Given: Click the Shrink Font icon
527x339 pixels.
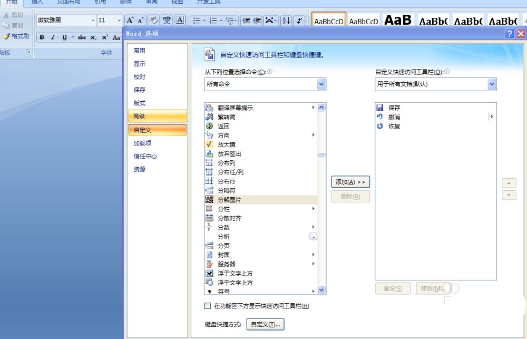Looking at the screenshot, I should tap(141, 21).
